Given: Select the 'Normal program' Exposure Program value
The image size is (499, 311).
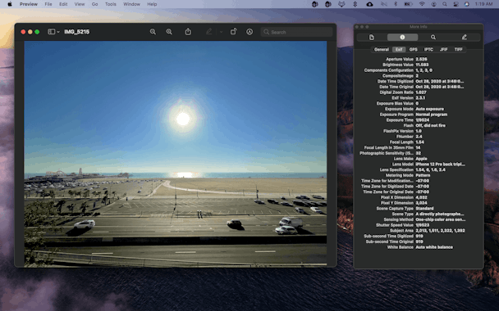Looking at the screenshot, I should [x=431, y=115].
